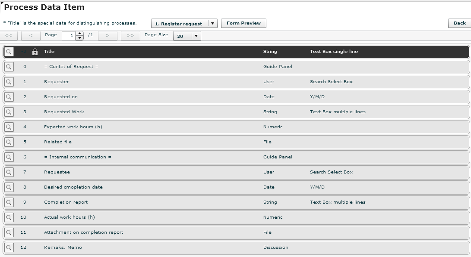
Task: Open the magnifier icon for the Requester row
Action: click(9, 81)
